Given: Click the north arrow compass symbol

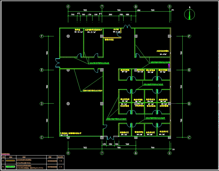Looking at the screenshot, I should 189,14.
